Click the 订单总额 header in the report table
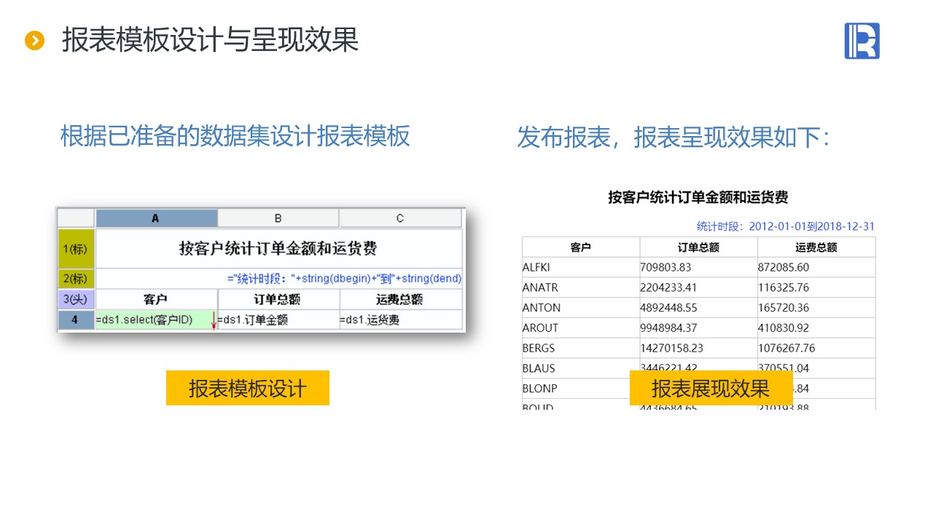The image size is (933, 524). click(x=698, y=247)
